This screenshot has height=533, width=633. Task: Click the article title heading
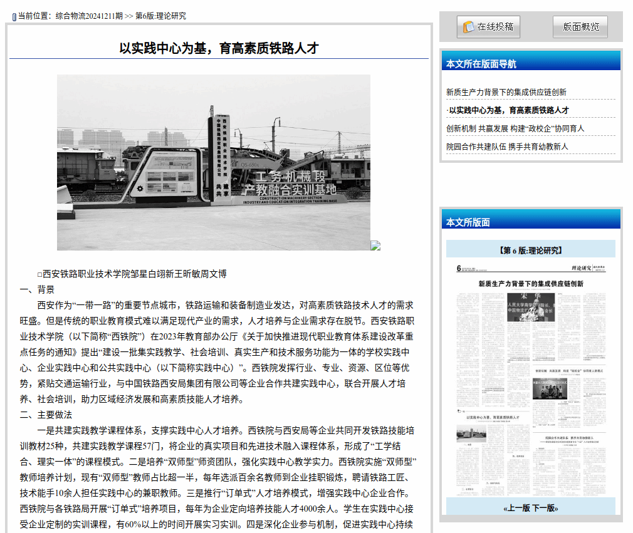(x=219, y=49)
